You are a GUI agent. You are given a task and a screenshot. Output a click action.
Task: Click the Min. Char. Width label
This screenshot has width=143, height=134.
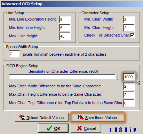[98, 19]
